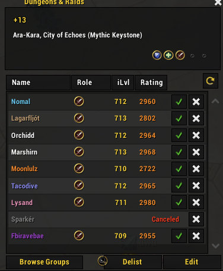Image resolution: width=223 pixels, height=271 pixels.
Task: Delist the group listing
Action: (132, 262)
